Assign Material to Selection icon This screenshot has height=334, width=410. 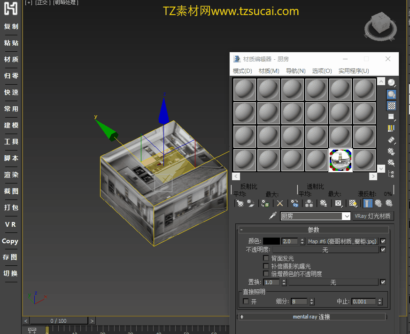[265, 203]
